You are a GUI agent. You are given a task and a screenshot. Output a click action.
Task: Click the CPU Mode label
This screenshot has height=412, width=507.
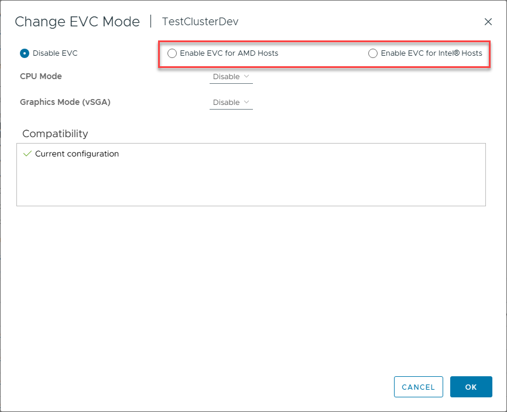pos(41,76)
